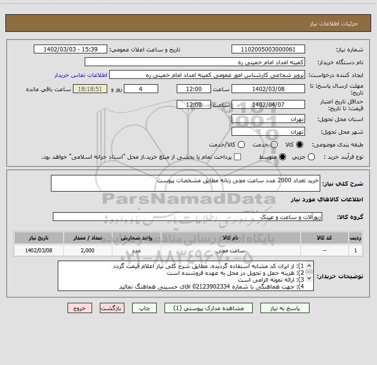Click the تعداد / مقدار column header
Image resolution: width=377 pixels, height=365 pixels.
[88, 238]
